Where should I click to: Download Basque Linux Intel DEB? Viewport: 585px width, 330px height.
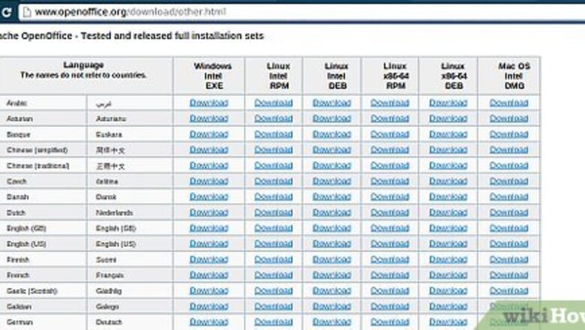point(331,133)
